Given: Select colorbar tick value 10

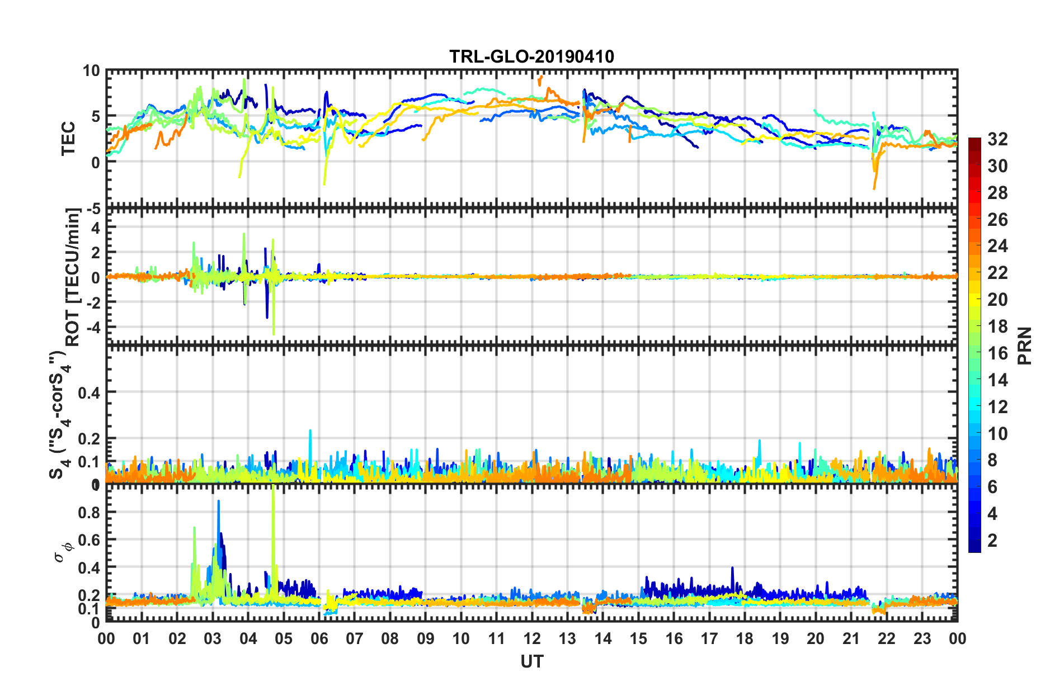Looking at the screenshot, I should pos(997,434).
